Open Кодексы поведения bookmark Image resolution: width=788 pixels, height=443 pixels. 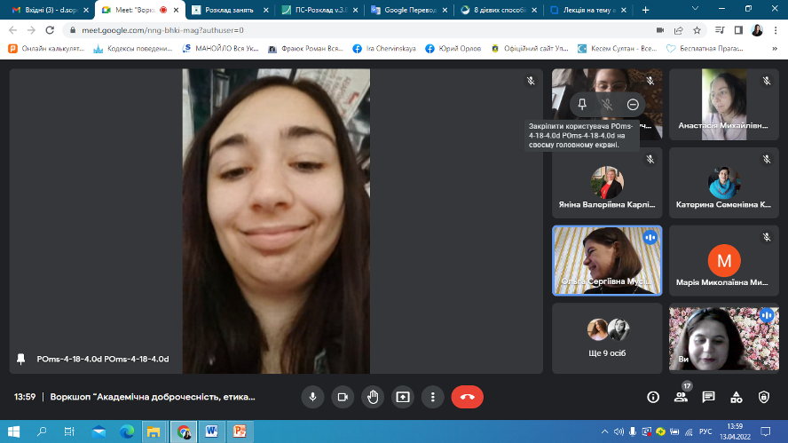click(x=133, y=49)
